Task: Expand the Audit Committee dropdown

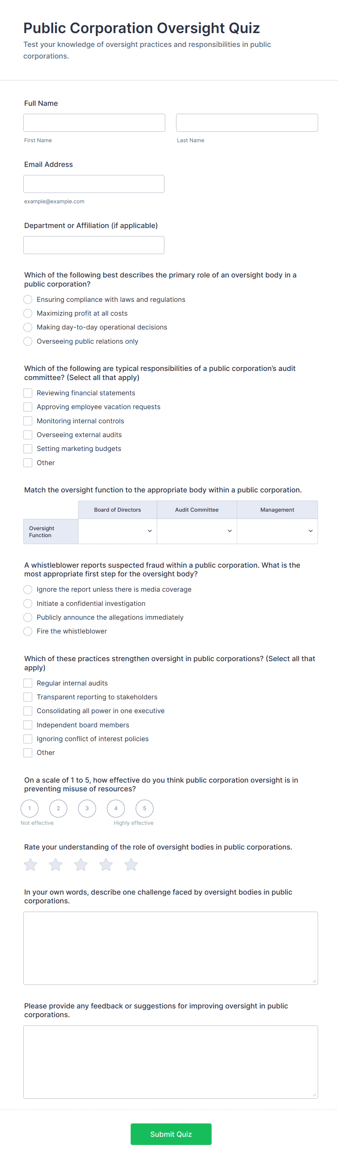Action: 197,531
